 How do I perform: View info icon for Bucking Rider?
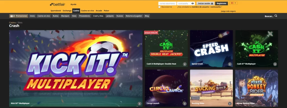coord(230,104)
